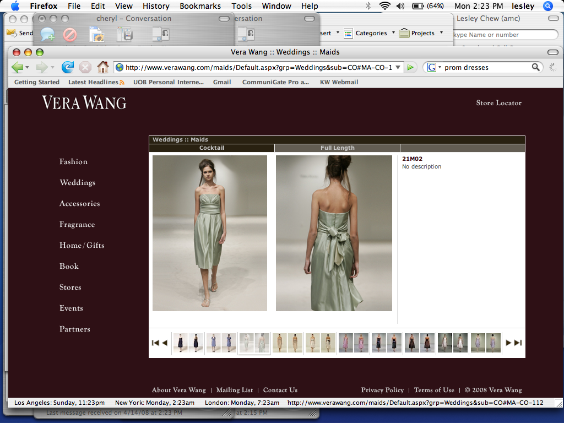Open the KW Webmail bookmark
The width and height of the screenshot is (564, 423).
click(x=339, y=83)
